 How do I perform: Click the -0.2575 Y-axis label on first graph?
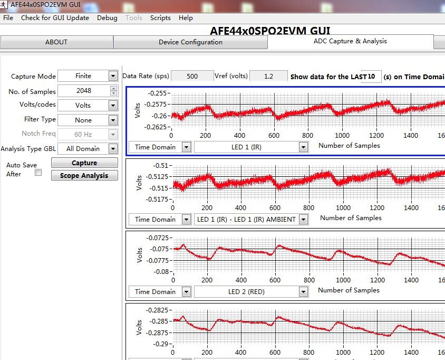(155, 105)
